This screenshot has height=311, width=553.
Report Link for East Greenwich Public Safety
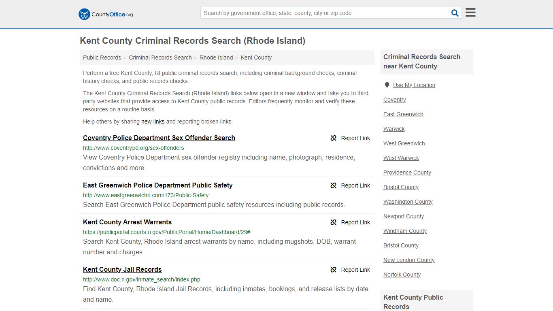(x=355, y=185)
